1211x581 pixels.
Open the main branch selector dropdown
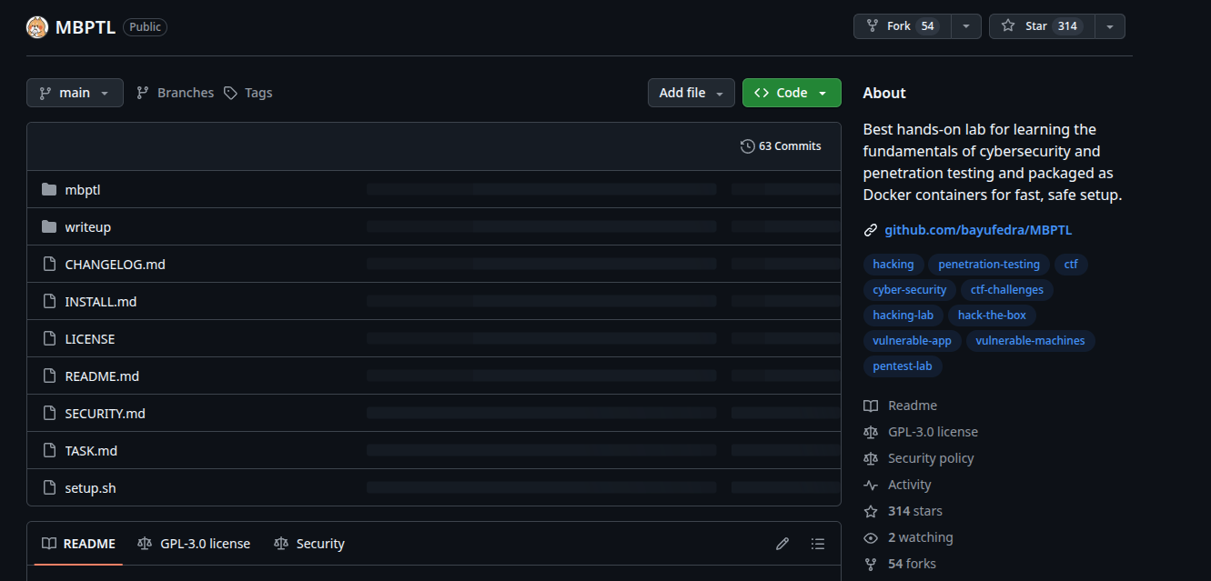point(75,93)
